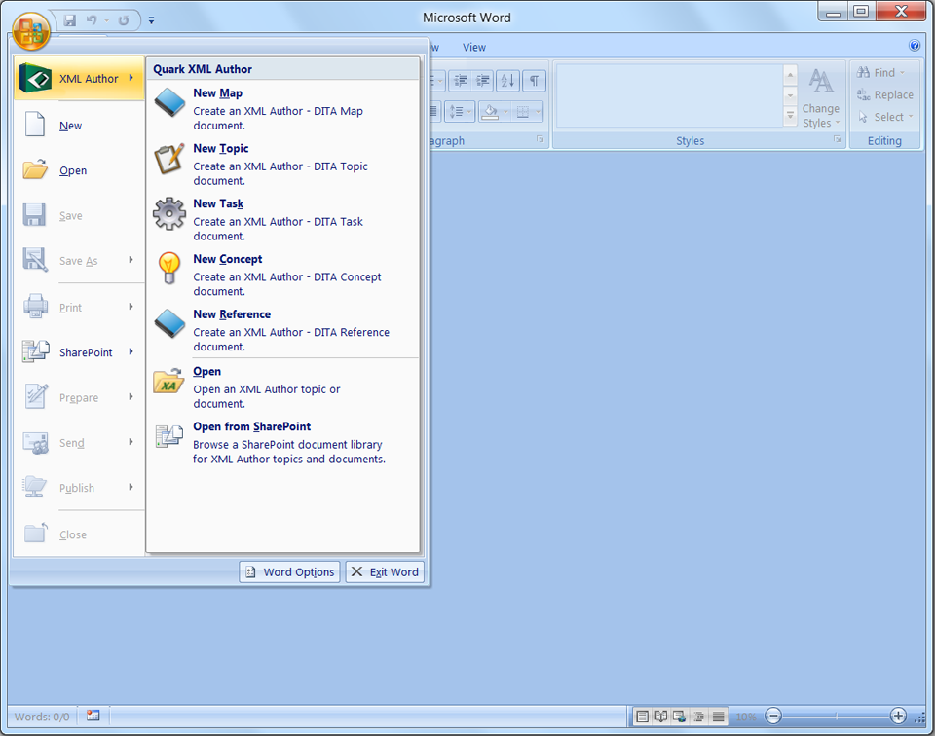Image resolution: width=935 pixels, height=736 pixels.
Task: Click the Styles gallery up arrow
Action: 790,75
